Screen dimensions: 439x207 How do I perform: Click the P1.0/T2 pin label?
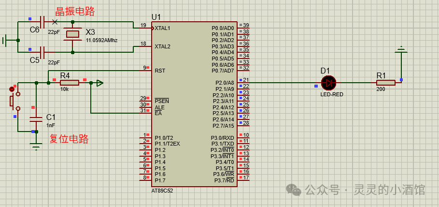164,138
